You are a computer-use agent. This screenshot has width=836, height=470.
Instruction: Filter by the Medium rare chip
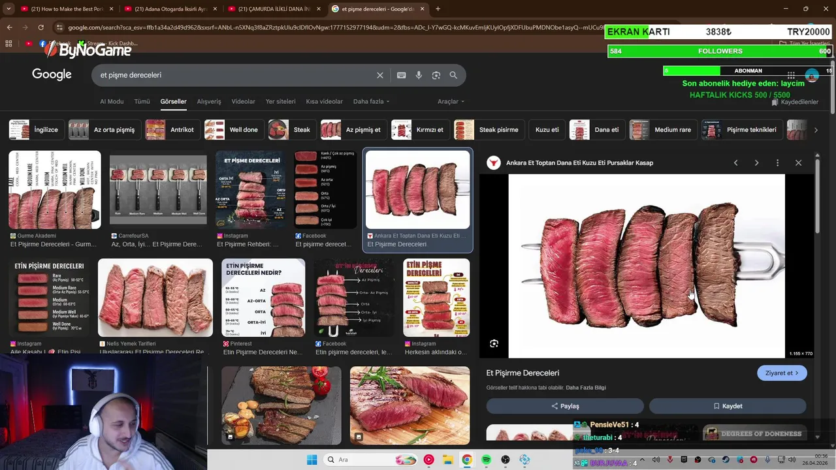pyautogui.click(x=664, y=130)
